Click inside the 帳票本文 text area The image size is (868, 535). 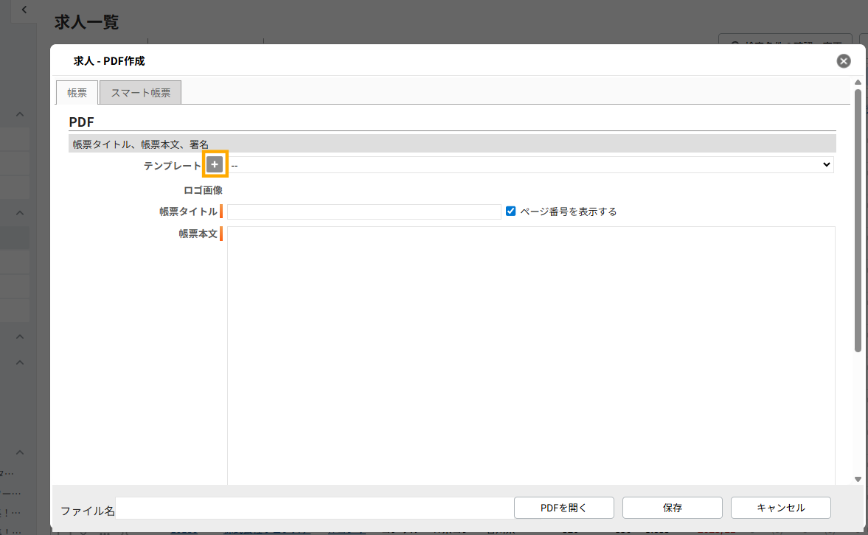[x=531, y=354]
